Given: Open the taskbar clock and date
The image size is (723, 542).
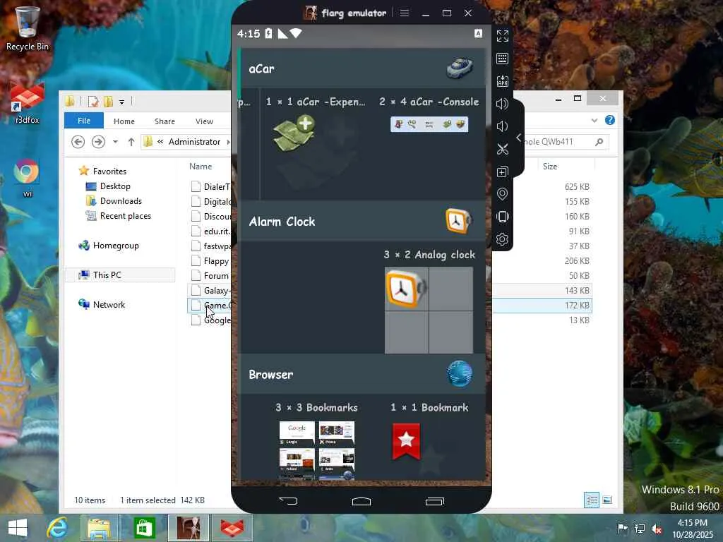Looking at the screenshot, I should tap(692, 528).
